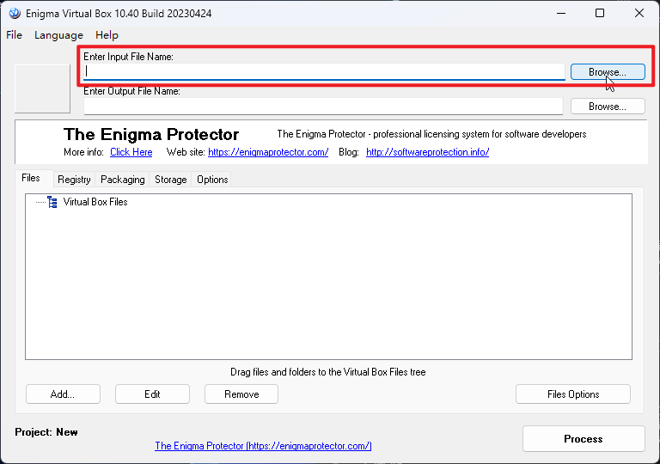The width and height of the screenshot is (660, 464).
Task: Open the bottom Enigma Protector link
Action: pos(263,446)
